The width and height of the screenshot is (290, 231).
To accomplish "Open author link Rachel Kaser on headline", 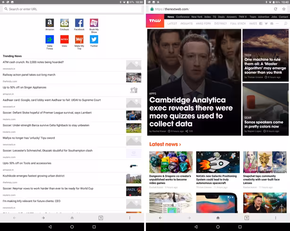I will click(159, 131).
